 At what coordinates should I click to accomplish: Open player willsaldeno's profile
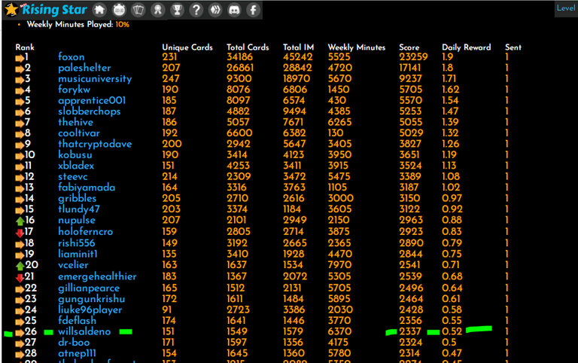click(84, 331)
